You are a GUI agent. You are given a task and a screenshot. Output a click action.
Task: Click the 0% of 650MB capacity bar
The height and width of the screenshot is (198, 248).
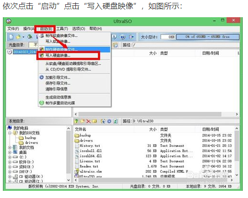click(208, 37)
